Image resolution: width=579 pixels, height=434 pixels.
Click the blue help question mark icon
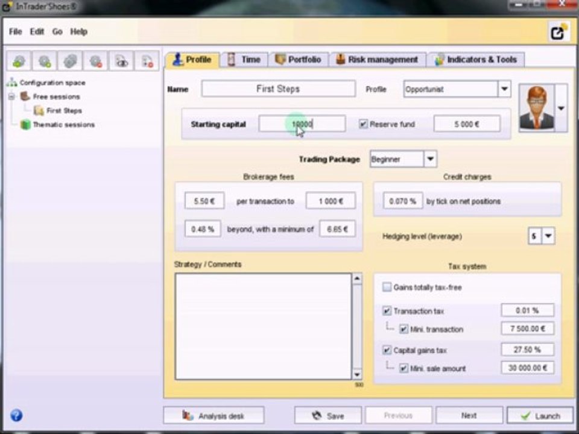point(16,415)
